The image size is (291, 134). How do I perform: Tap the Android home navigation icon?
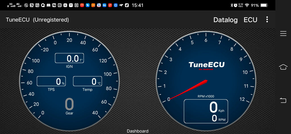coord(283,67)
